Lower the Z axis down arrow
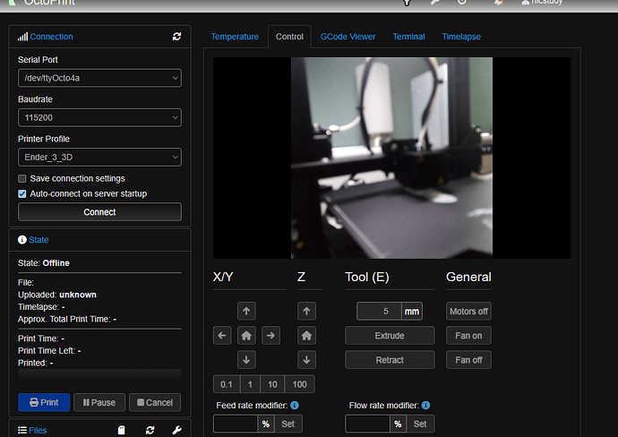Viewport: 618px width, 437px height. 306,360
